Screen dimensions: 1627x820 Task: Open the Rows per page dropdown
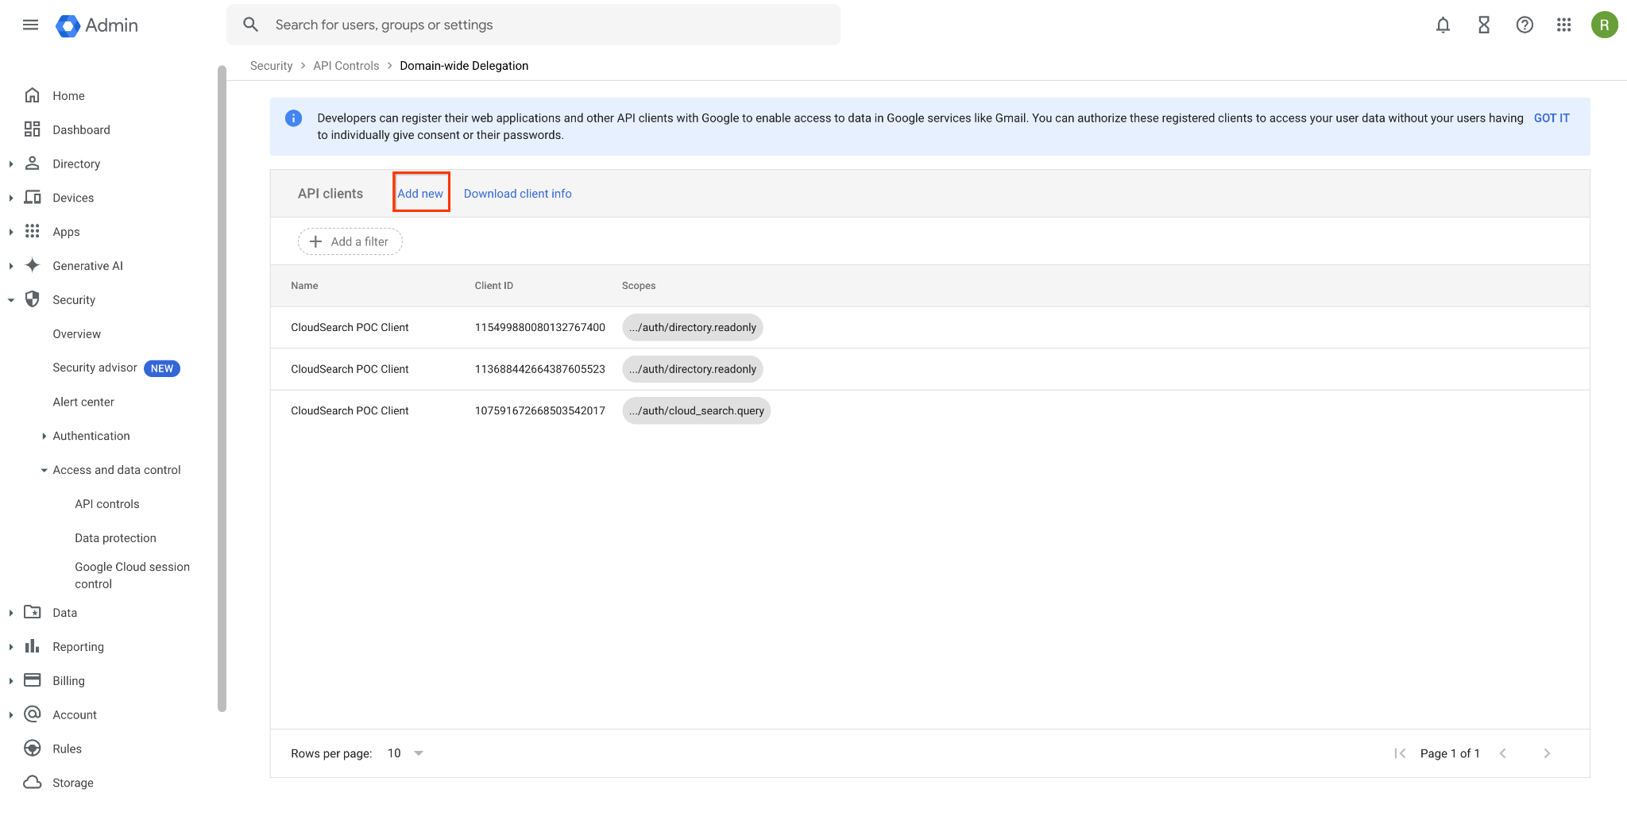pos(405,753)
